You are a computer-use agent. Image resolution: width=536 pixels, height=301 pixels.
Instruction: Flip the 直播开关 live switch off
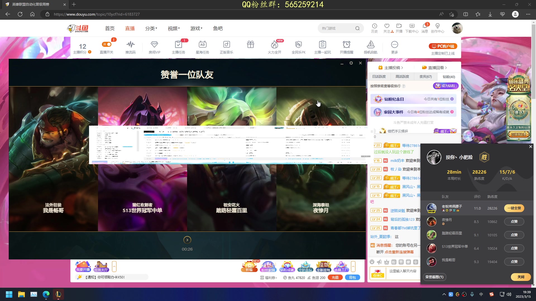click(x=106, y=44)
